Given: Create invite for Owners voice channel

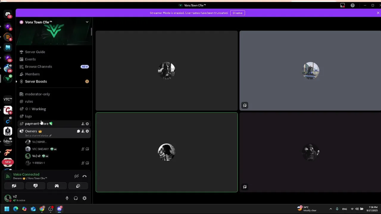Looking at the screenshot, I should click(x=83, y=131).
